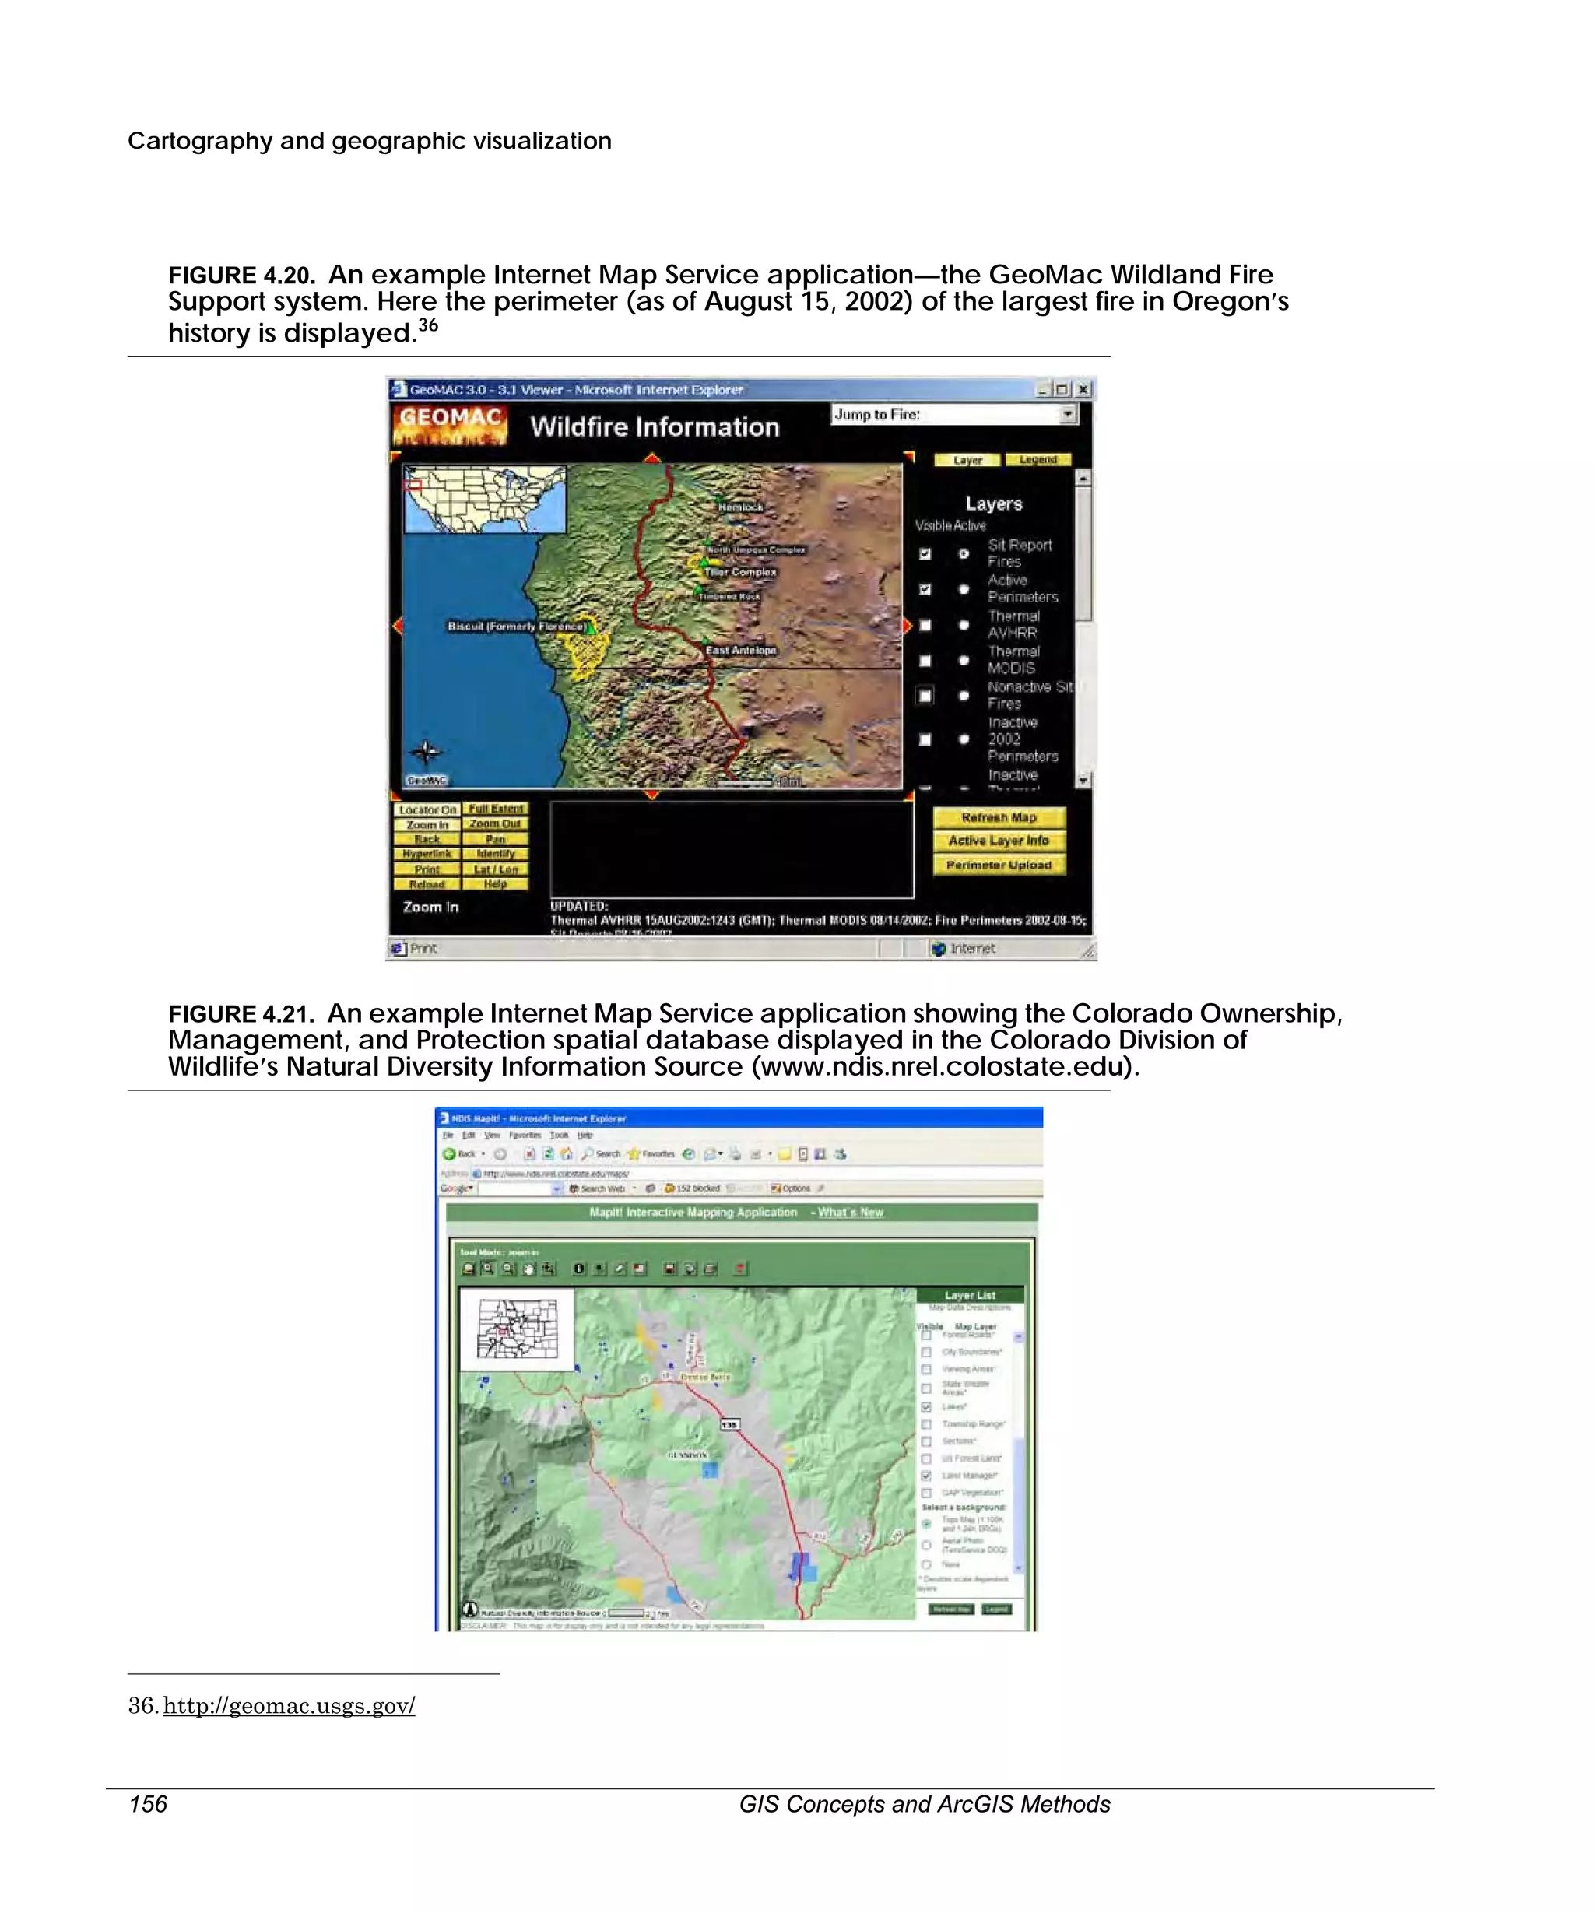Open the What's New link
The width and height of the screenshot is (1594, 1913).
850,1213
